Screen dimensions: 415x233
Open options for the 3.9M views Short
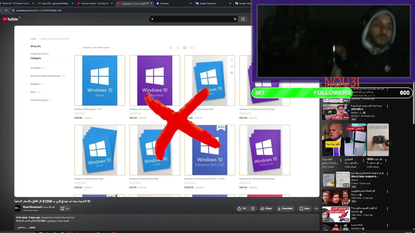tap(363, 160)
